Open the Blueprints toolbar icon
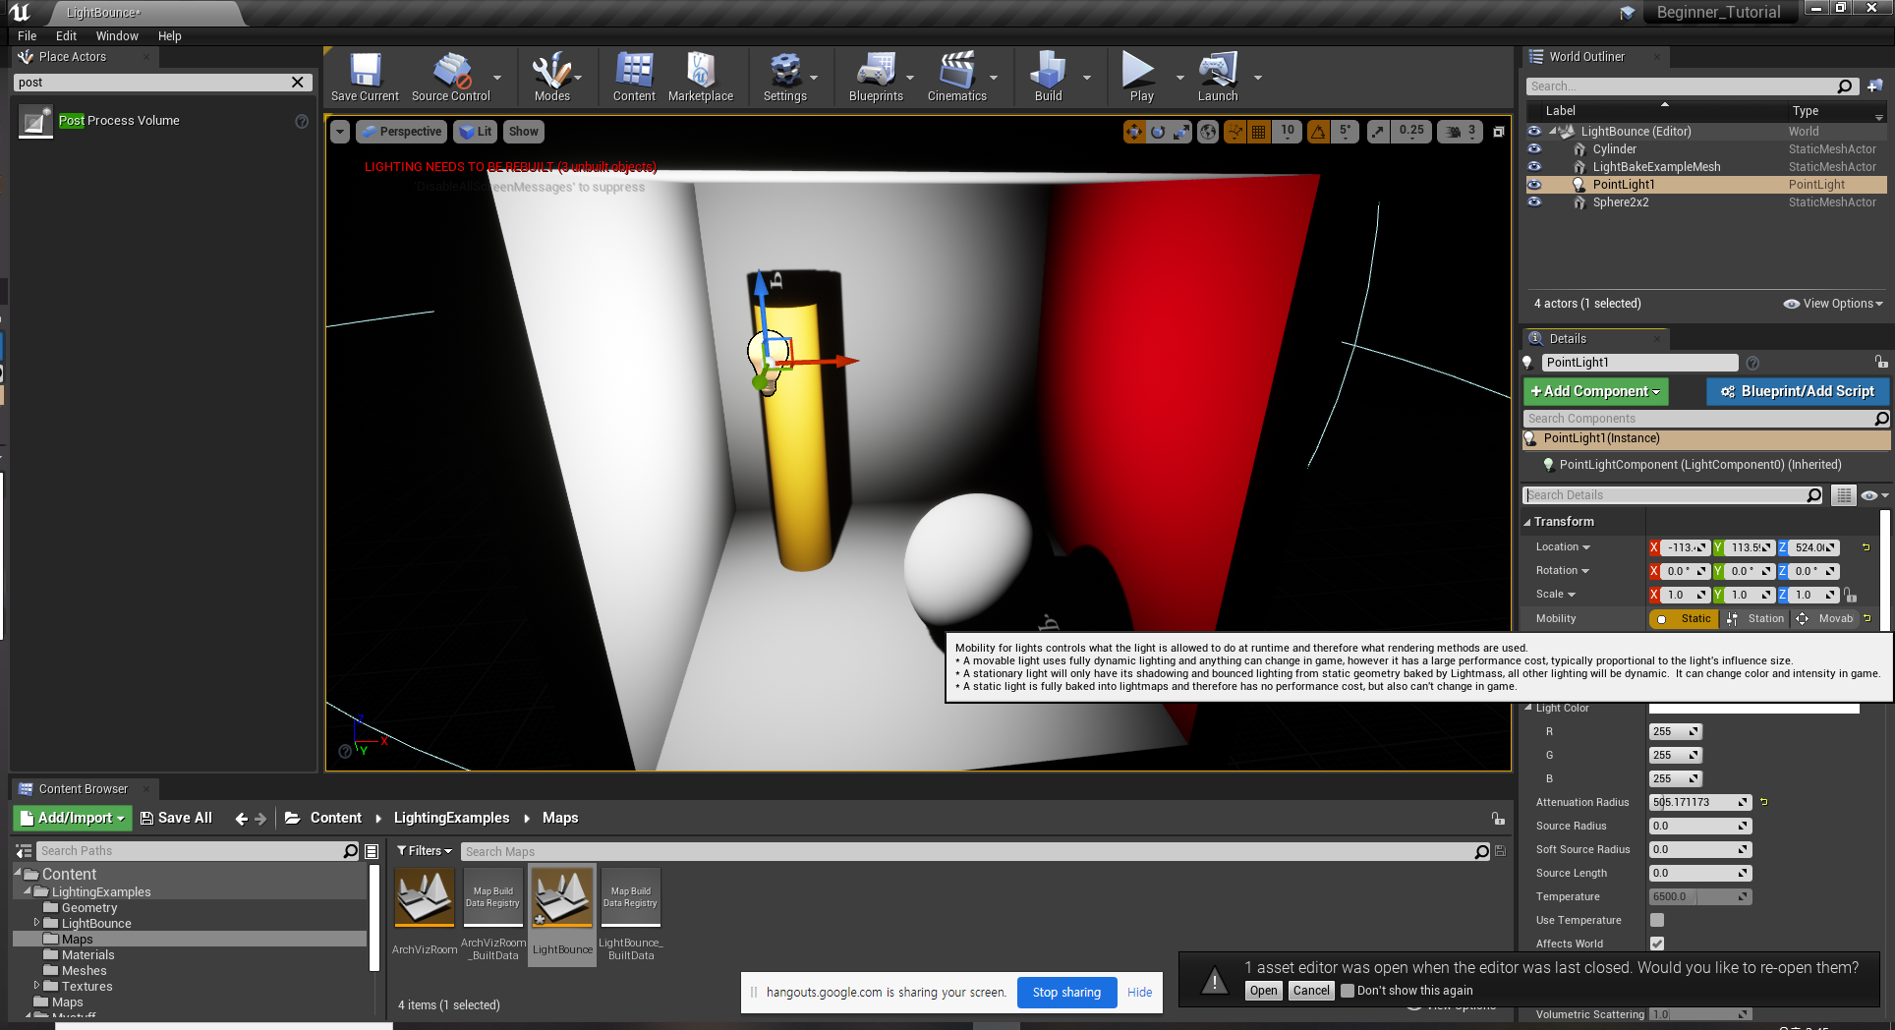The image size is (1895, 1030). tap(876, 77)
